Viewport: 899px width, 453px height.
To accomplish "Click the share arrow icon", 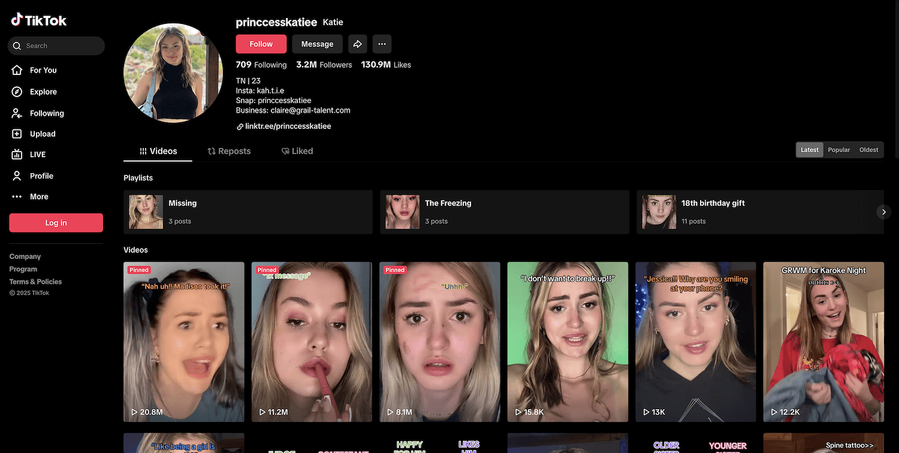I will [357, 44].
